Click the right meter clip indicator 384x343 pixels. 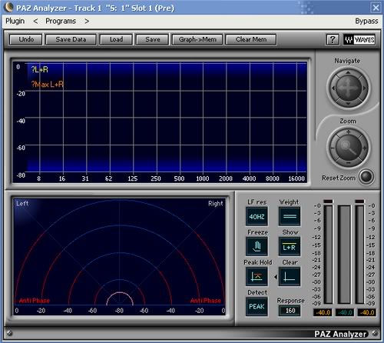359,201
